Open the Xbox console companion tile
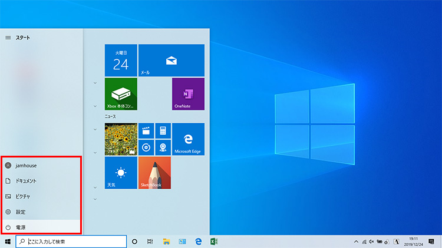 tap(121, 94)
